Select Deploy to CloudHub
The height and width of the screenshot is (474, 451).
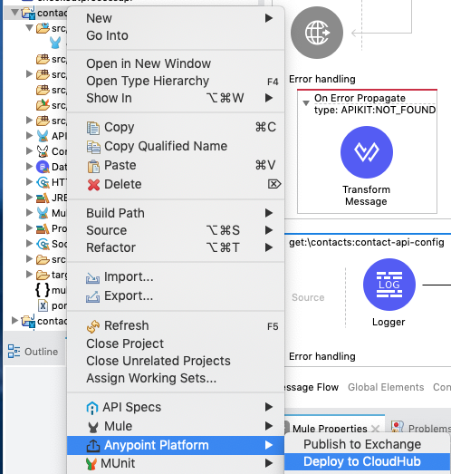(x=367, y=461)
